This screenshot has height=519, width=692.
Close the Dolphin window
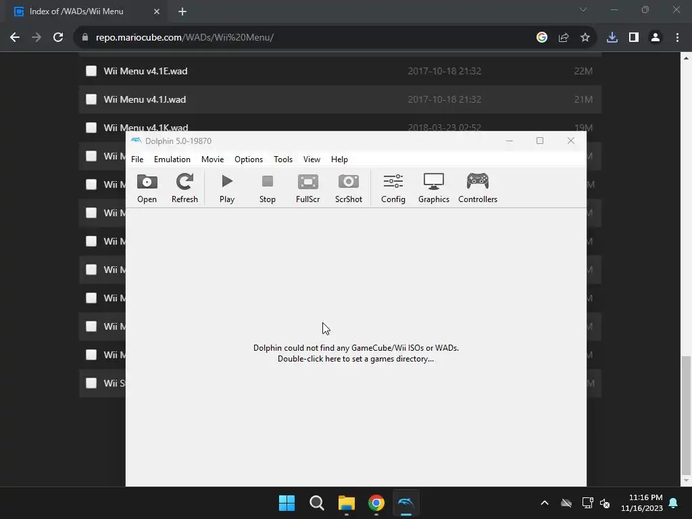570,141
